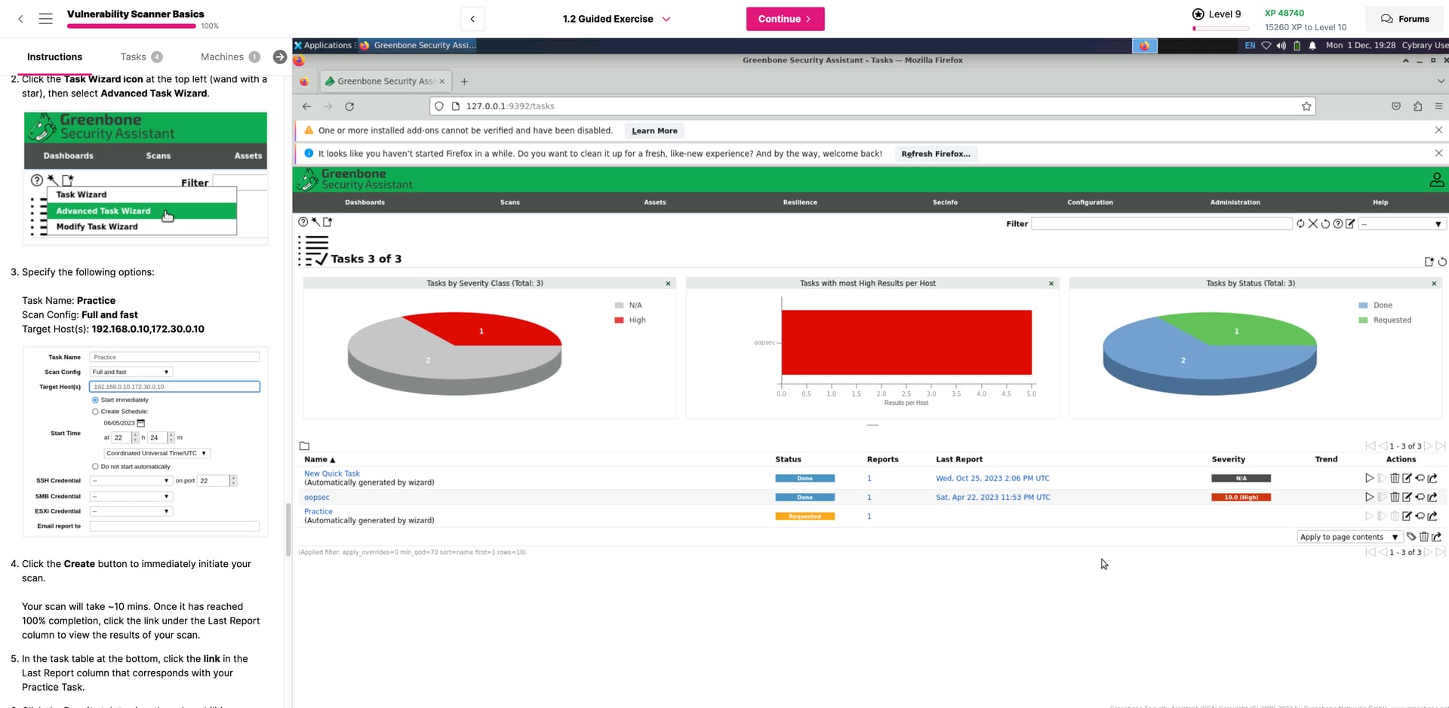
Task: Clone the oopsec task
Action: pyautogui.click(x=1420, y=498)
